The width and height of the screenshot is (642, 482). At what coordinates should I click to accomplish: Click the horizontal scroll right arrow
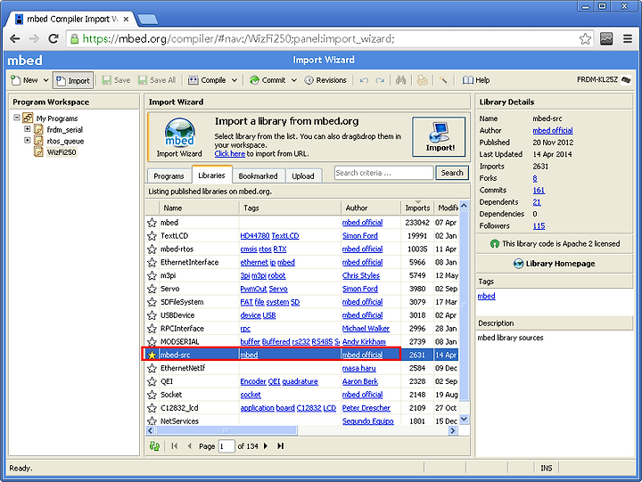[x=453, y=430]
